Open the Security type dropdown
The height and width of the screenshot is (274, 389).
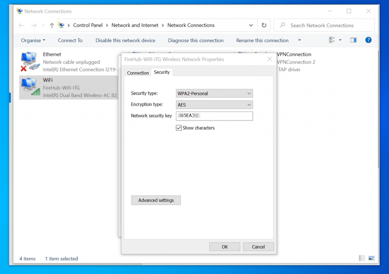click(x=214, y=93)
